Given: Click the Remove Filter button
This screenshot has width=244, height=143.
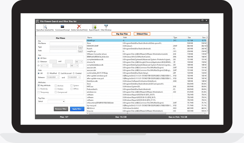Looking at the screenshot, I should pyautogui.click(x=61, y=109).
